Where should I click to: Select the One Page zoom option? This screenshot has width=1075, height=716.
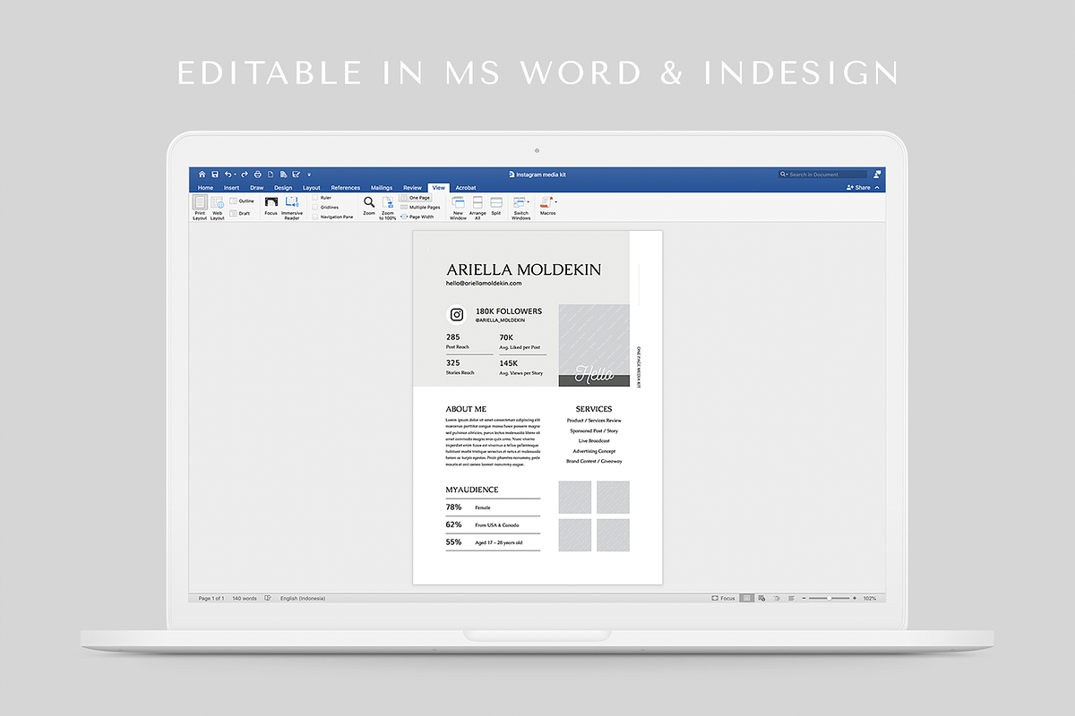pos(415,198)
